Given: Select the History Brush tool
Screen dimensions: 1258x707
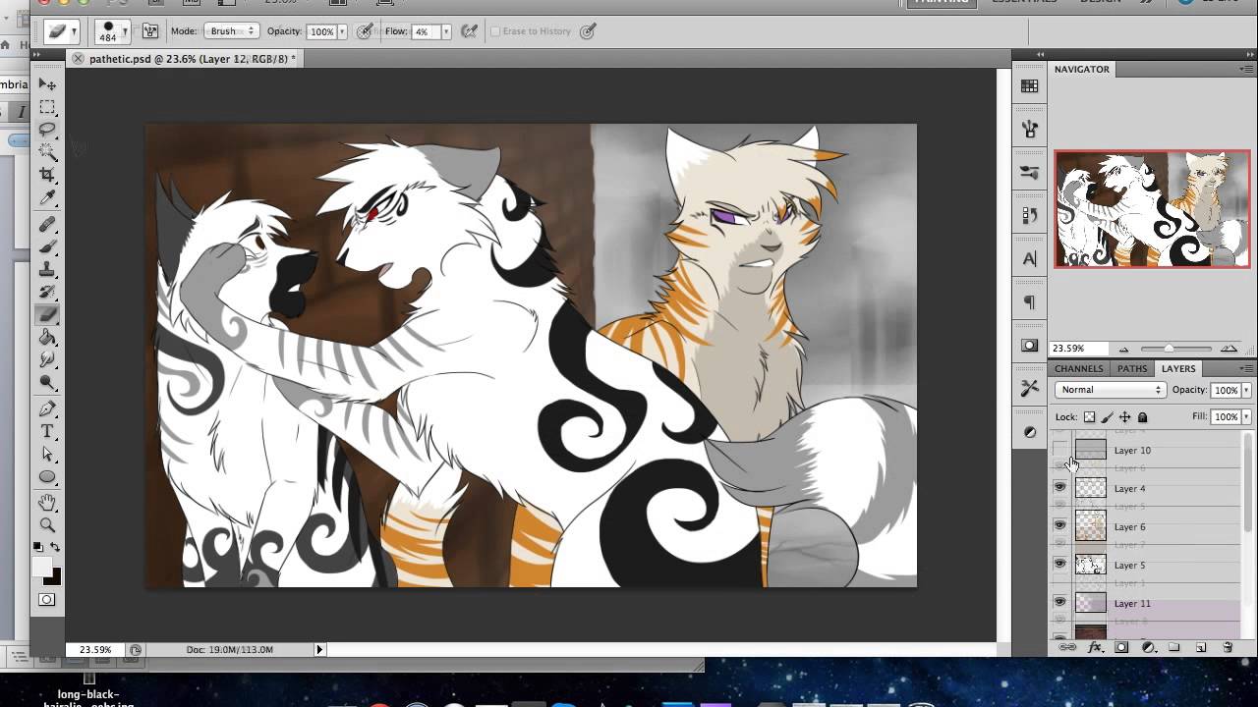Looking at the screenshot, I should click(47, 293).
